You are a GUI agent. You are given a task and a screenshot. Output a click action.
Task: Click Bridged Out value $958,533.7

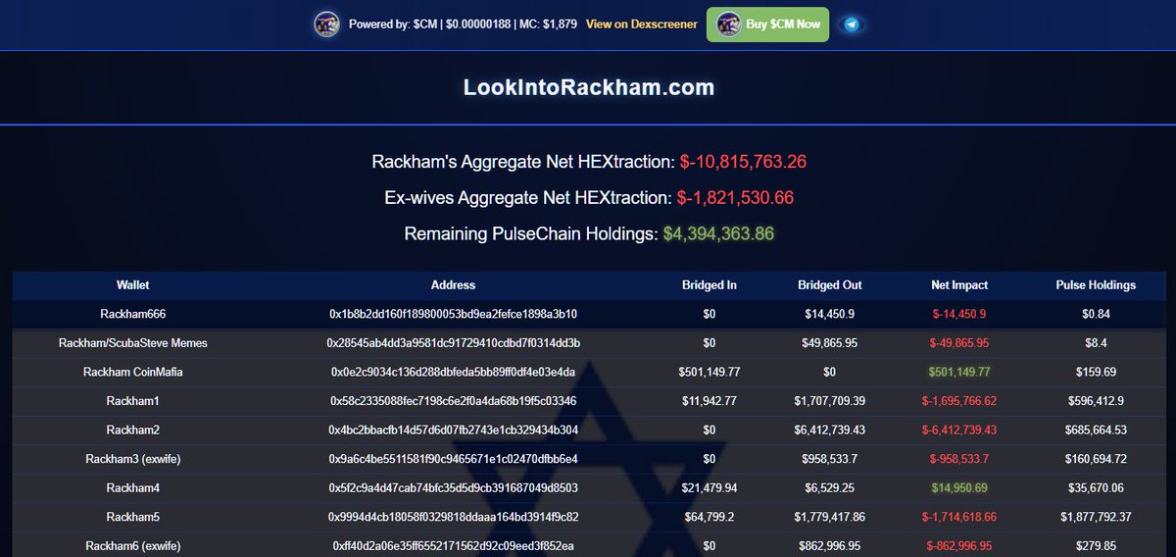[830, 459]
